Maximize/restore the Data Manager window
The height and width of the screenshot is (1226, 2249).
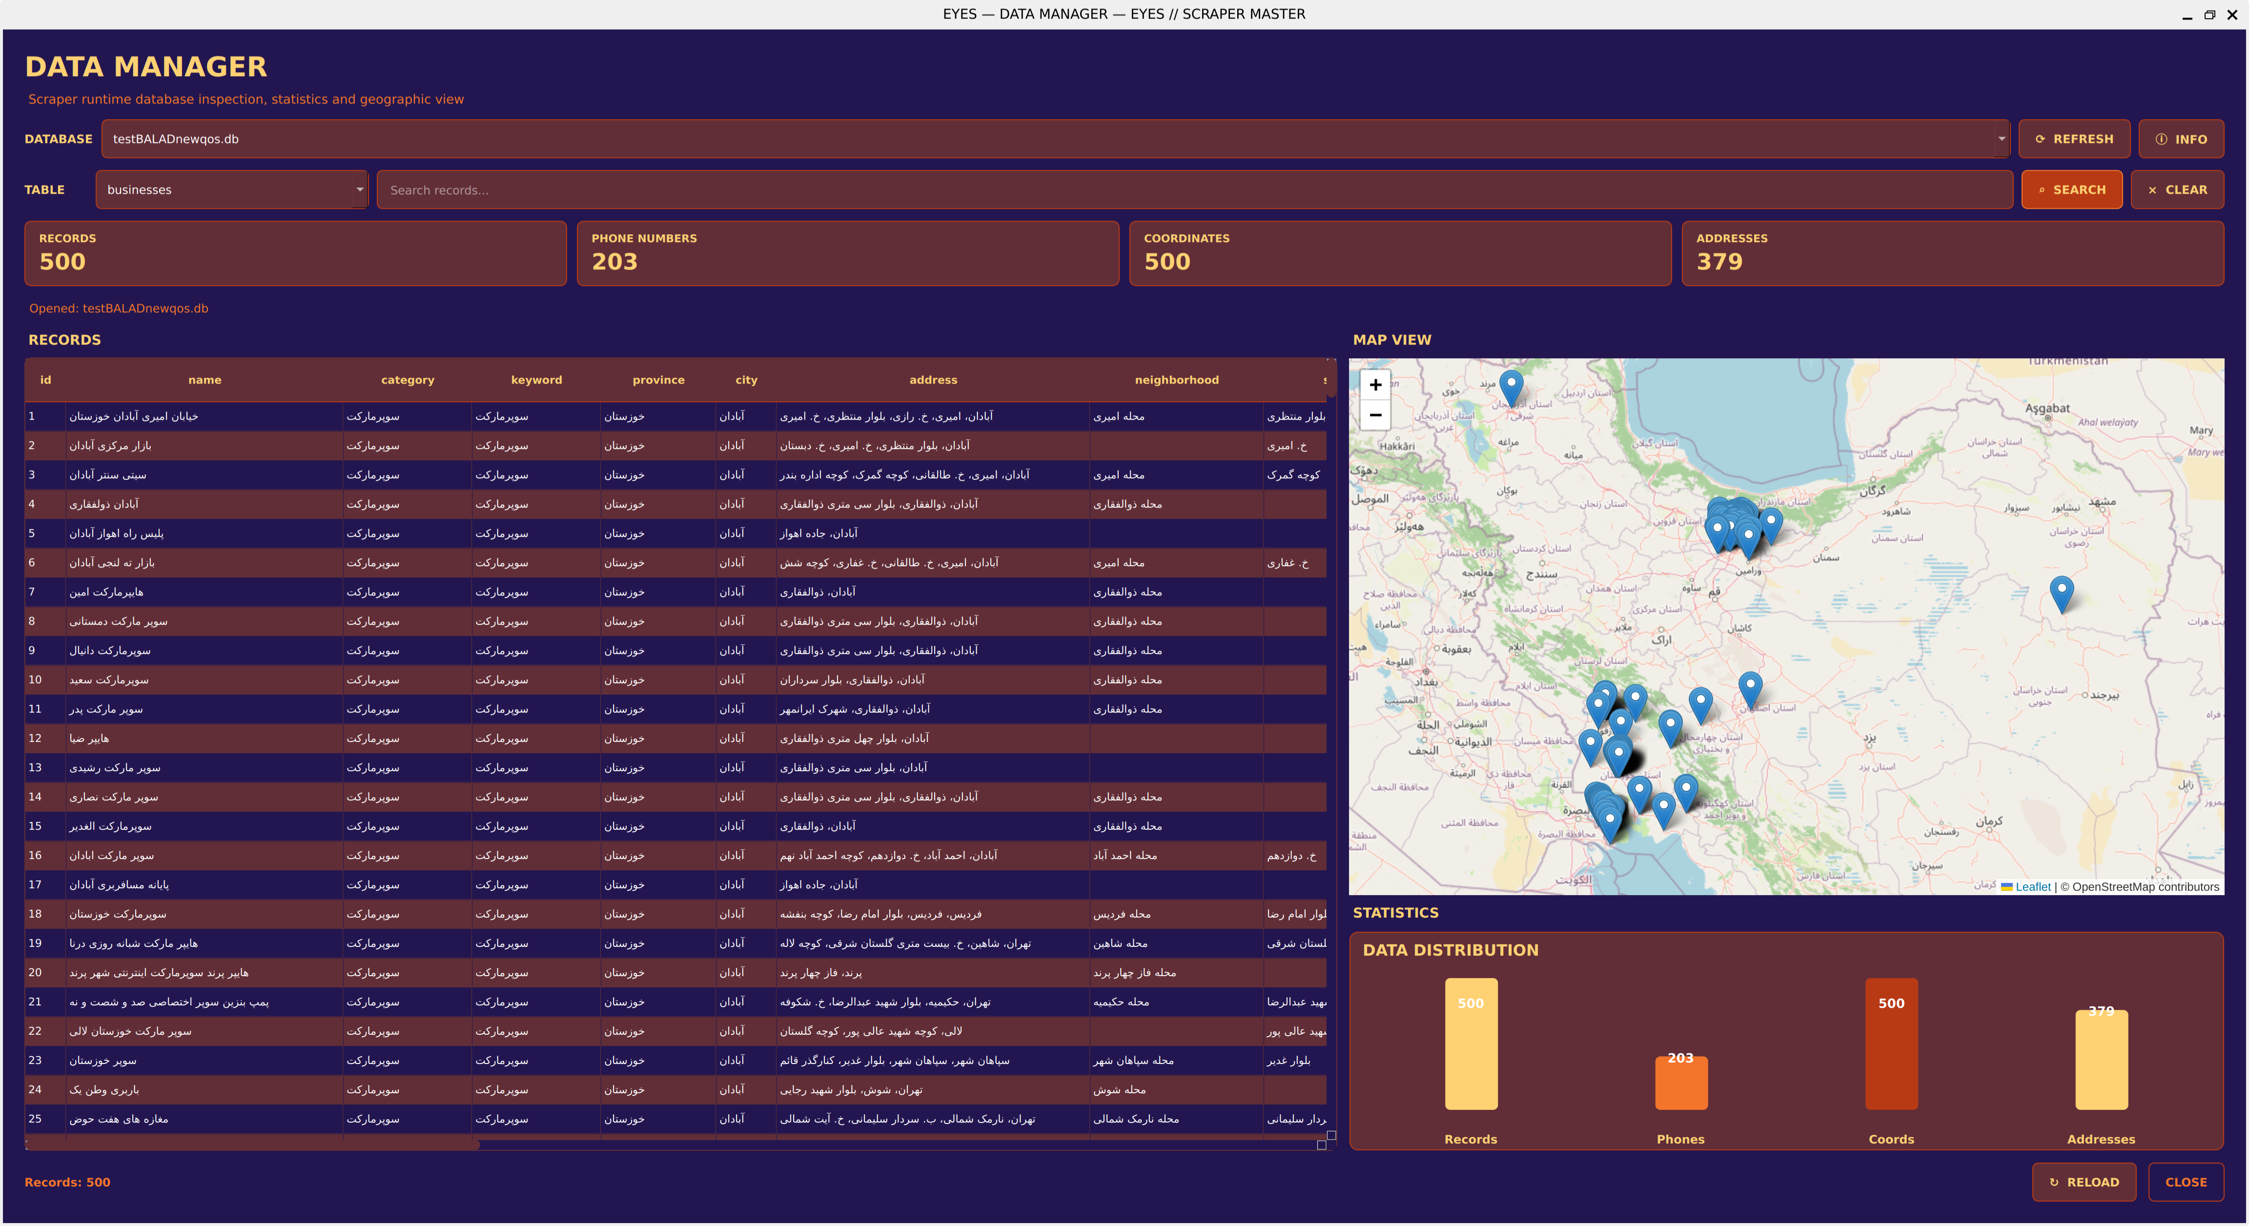point(2210,15)
